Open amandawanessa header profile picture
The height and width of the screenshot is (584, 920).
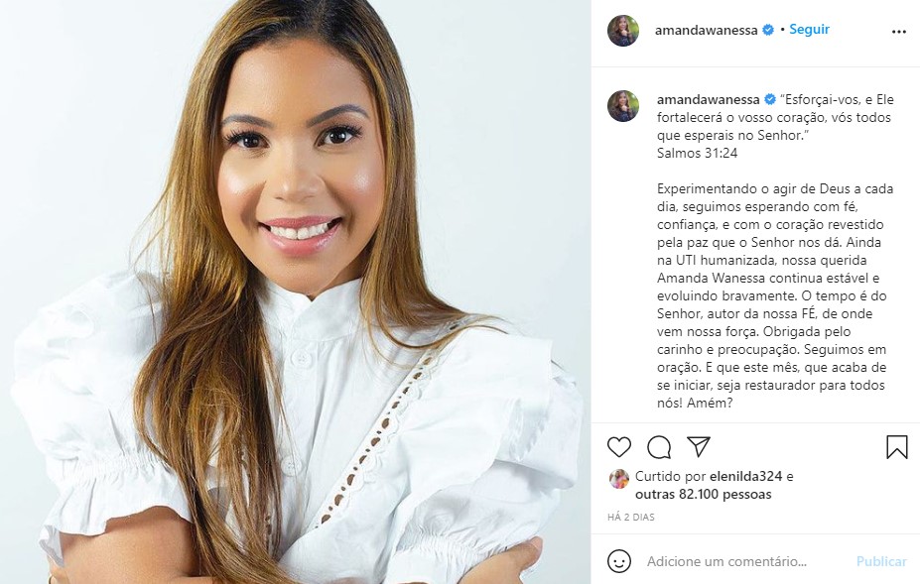pos(623,31)
